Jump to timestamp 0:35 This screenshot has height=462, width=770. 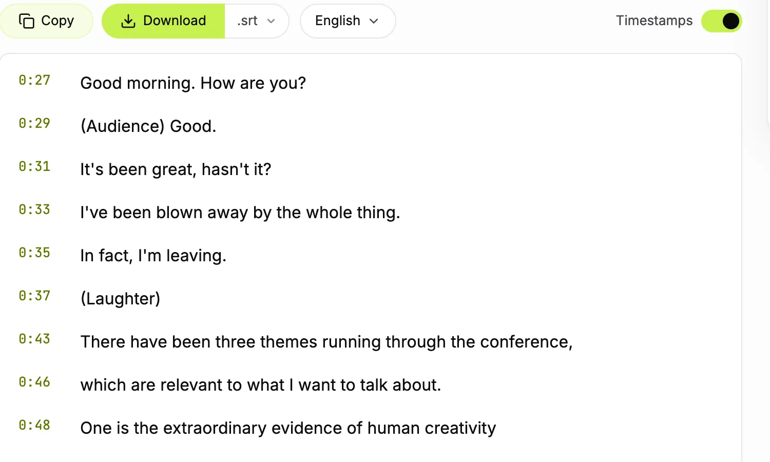(34, 253)
